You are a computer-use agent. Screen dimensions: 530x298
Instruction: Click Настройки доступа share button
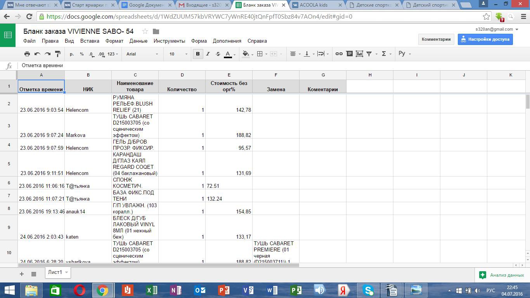485,39
